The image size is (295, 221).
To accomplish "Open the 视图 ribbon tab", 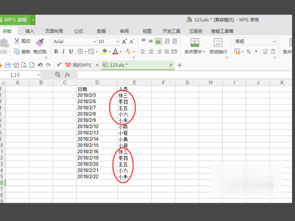I will coord(147,31).
